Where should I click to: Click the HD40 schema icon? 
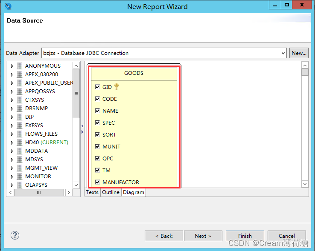click(x=20, y=143)
